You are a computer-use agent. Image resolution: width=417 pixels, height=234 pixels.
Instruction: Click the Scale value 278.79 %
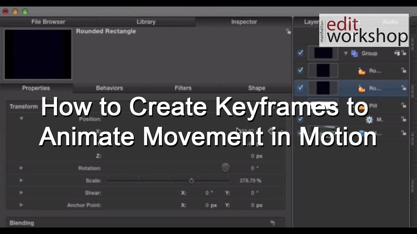[x=250, y=181]
